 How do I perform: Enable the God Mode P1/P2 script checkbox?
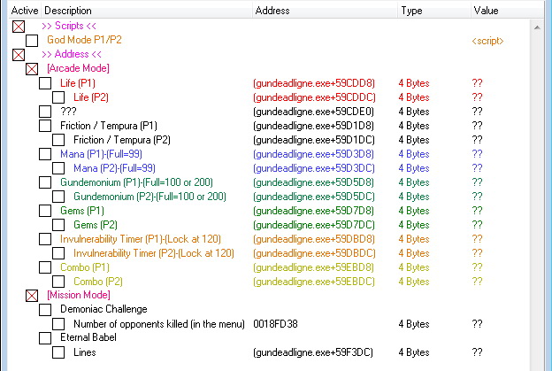(32, 41)
